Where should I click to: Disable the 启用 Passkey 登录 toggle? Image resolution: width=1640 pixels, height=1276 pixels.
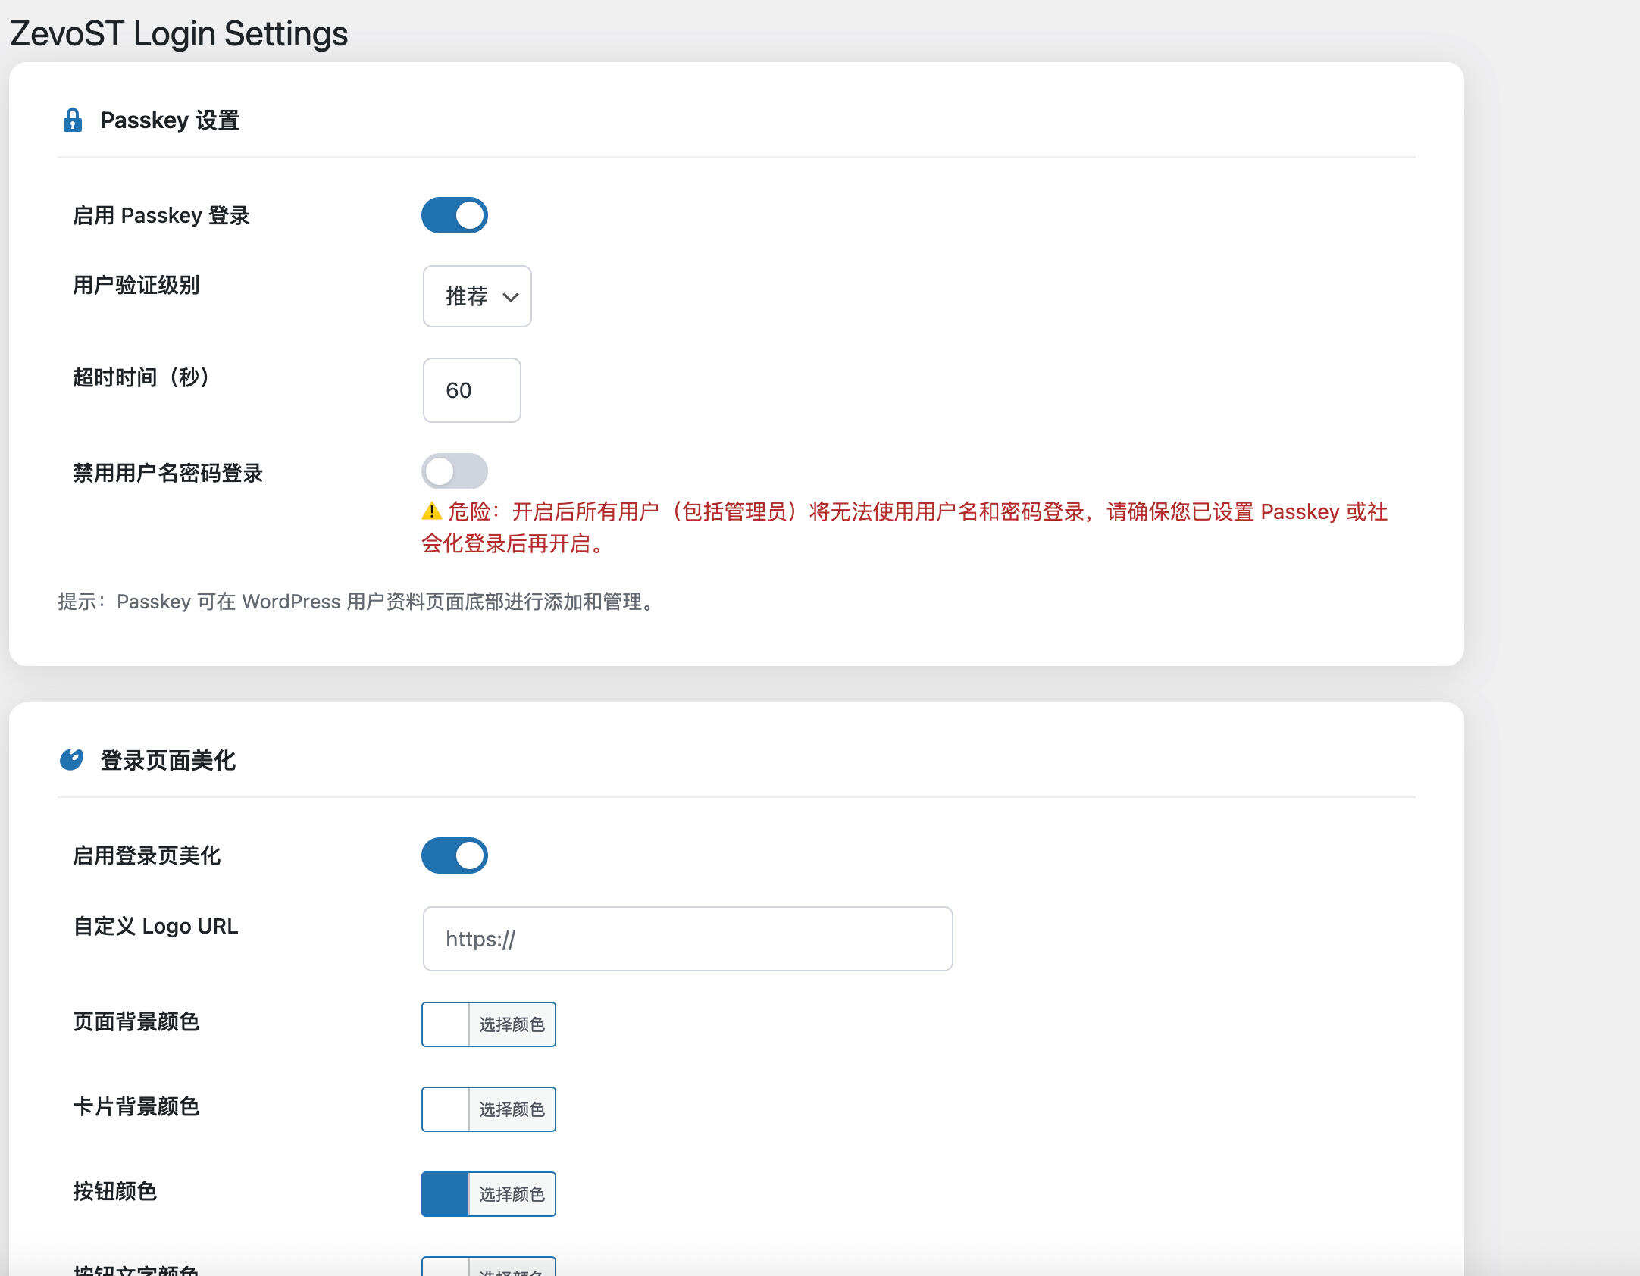[454, 215]
